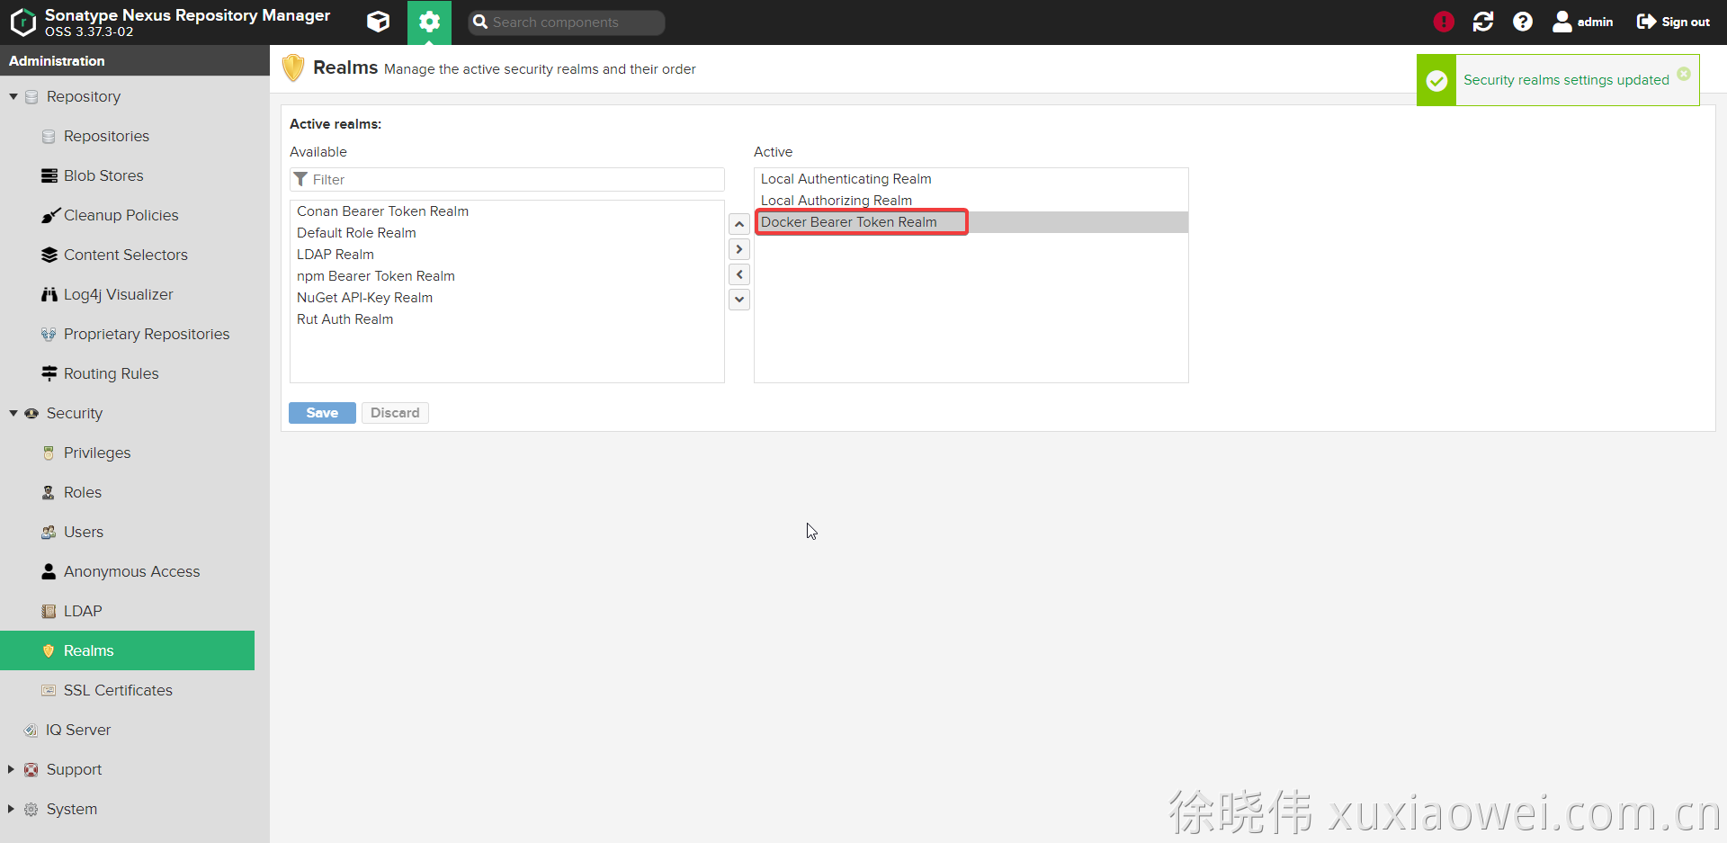Viewport: 1727px width, 843px height.
Task: Click the red system status alert icon
Action: 1444,22
